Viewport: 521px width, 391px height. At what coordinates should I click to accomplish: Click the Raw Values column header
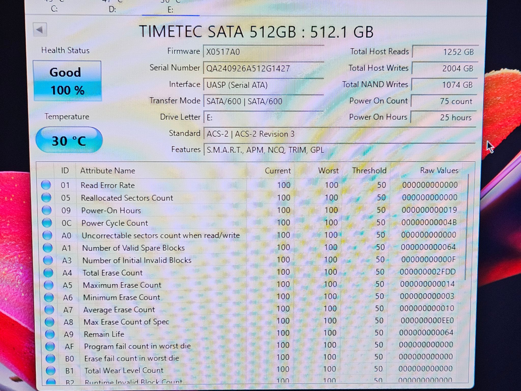[439, 170]
